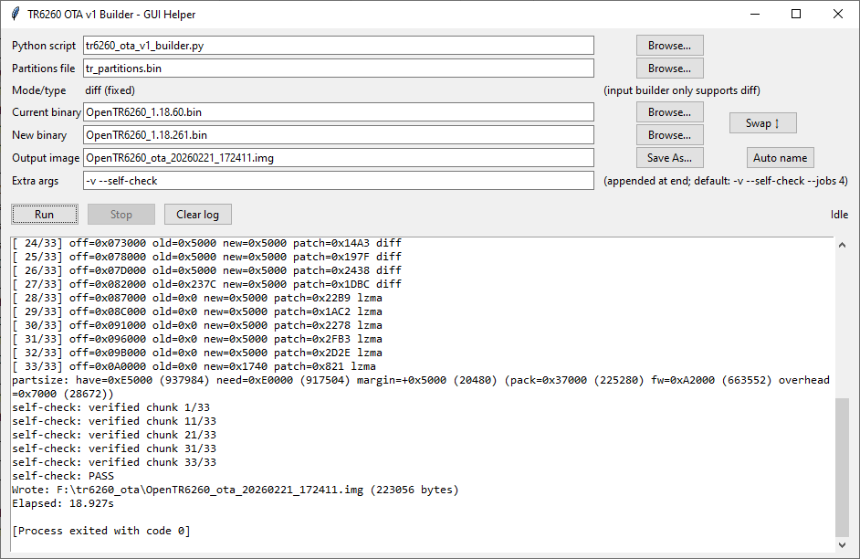Click the Partitions file input field
860x559 pixels.
(x=338, y=69)
